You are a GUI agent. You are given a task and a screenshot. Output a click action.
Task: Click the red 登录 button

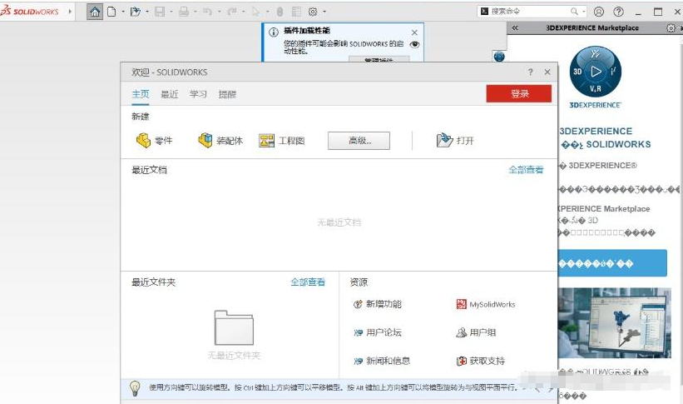(519, 93)
